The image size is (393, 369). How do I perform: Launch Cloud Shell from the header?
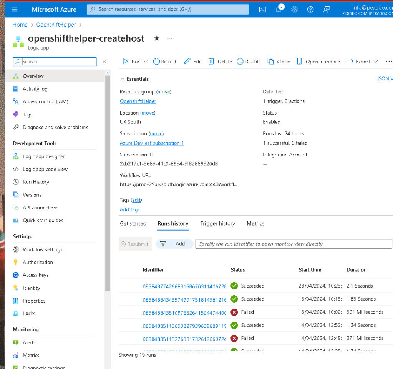click(x=262, y=10)
